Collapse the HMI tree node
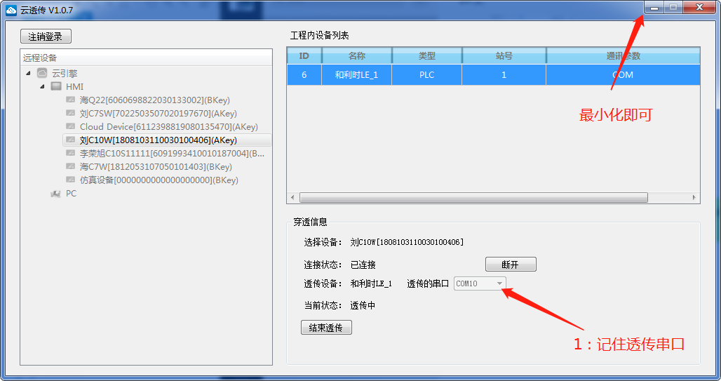Screen dimensions: 721x381 click(x=42, y=86)
